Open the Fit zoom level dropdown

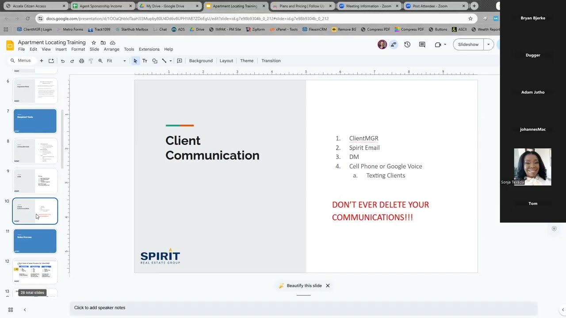[116, 61]
